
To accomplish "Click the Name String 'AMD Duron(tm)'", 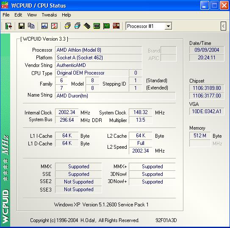I will (x=115, y=96).
